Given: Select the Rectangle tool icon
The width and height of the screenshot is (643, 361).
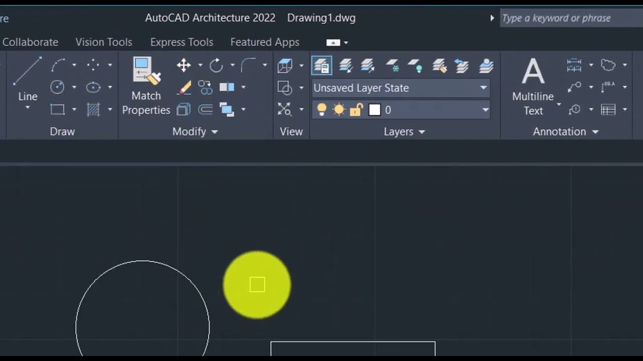Looking at the screenshot, I should point(58,109).
